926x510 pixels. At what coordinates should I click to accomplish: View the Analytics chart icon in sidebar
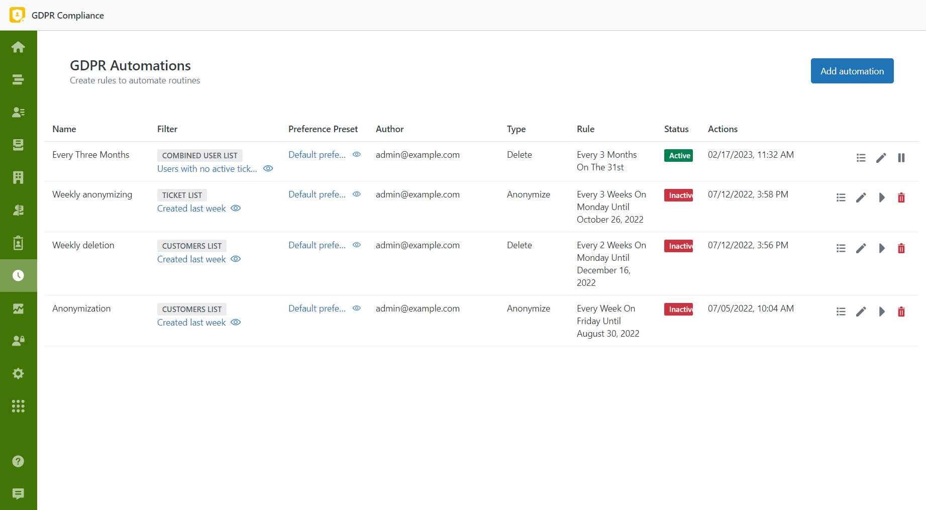coord(18,308)
